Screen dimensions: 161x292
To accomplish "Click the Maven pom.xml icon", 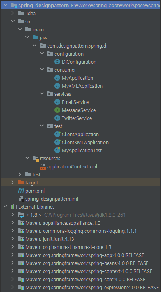I will click(x=21, y=191).
